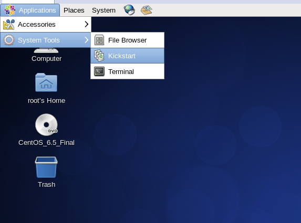Click the Terminal icon
This screenshot has width=301, height=223.
[99, 71]
